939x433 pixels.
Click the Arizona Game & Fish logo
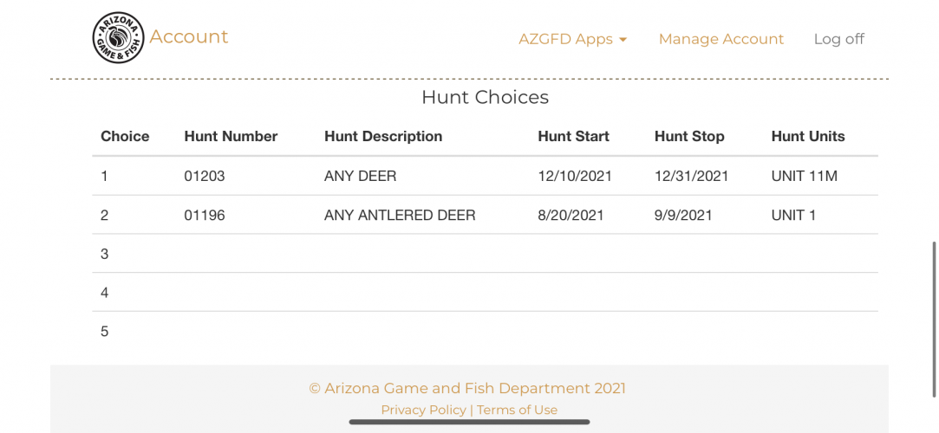(118, 38)
